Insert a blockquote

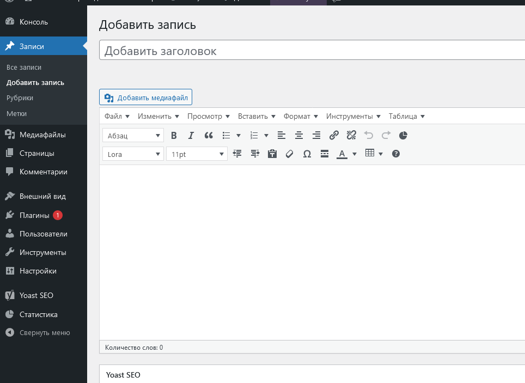[x=209, y=136]
